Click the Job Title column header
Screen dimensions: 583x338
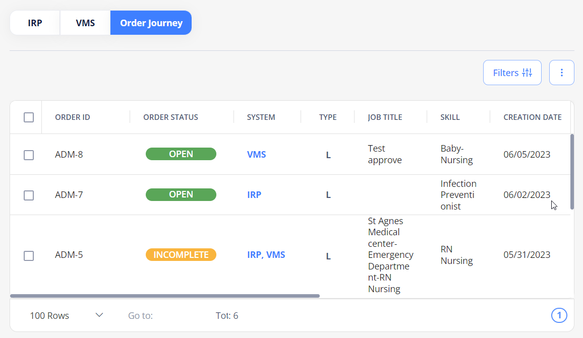tap(385, 117)
